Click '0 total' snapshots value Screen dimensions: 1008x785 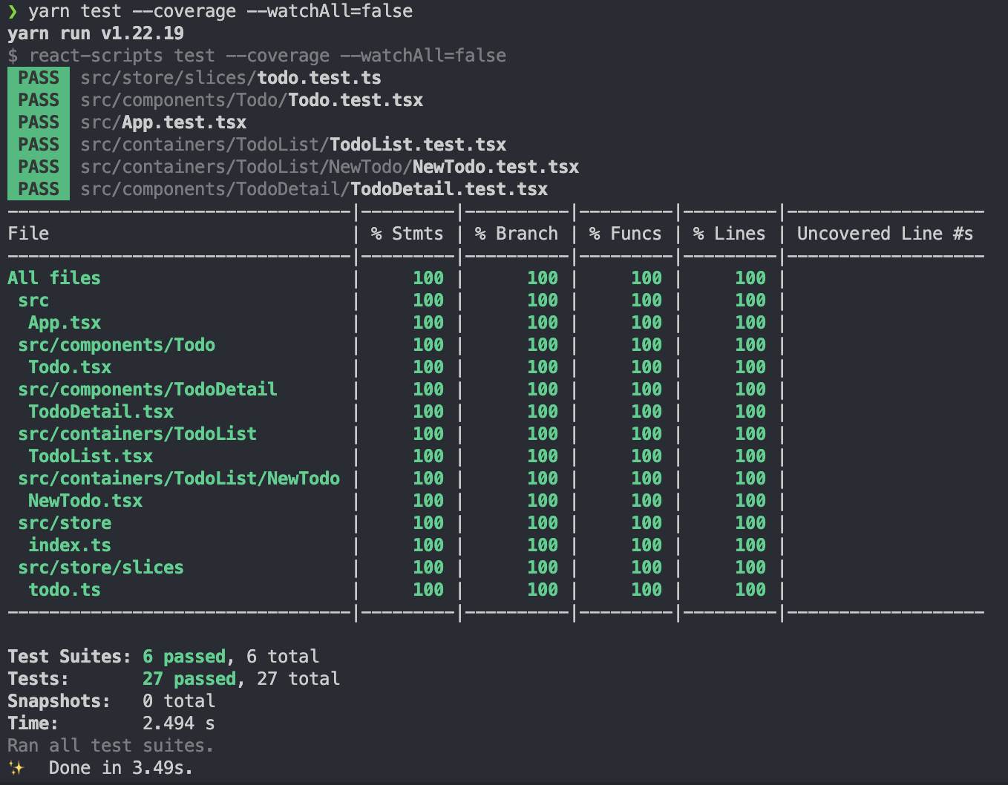pyautogui.click(x=179, y=701)
